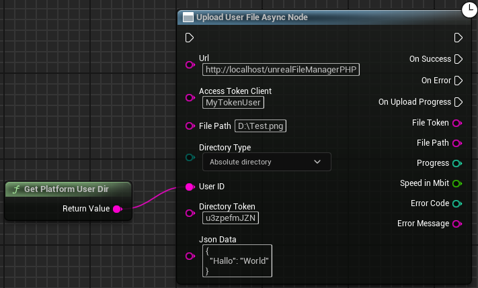The width and height of the screenshot is (478, 288).
Task: Click the Speed in Mbit output pin
Action: (457, 183)
